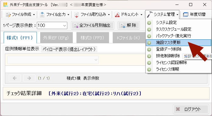Click green arrow icon beside 排他制御削除
This screenshot has height=116, width=212.
pyautogui.click(x=149, y=56)
